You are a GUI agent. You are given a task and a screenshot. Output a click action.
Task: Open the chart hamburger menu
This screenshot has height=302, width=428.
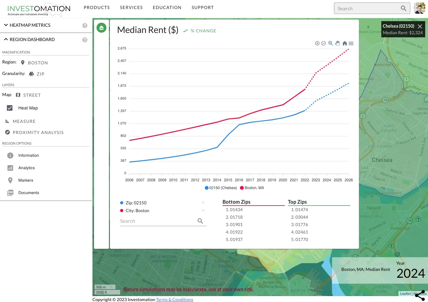coord(351,43)
